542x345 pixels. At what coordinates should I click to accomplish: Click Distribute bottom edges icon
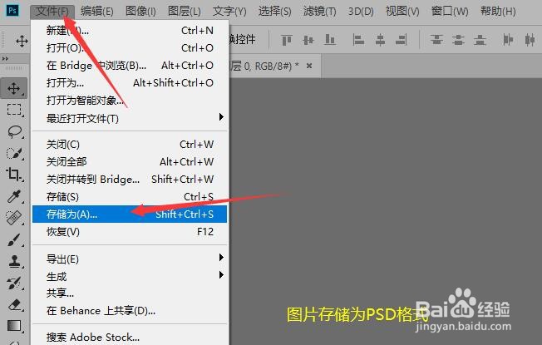(x=480, y=40)
